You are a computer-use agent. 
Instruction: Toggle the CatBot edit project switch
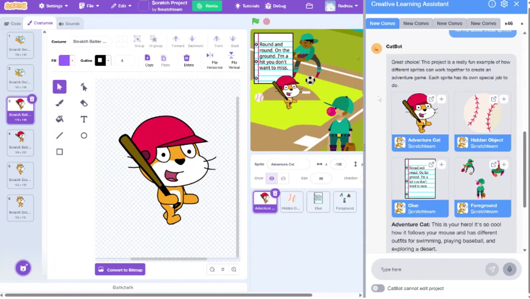point(378,288)
